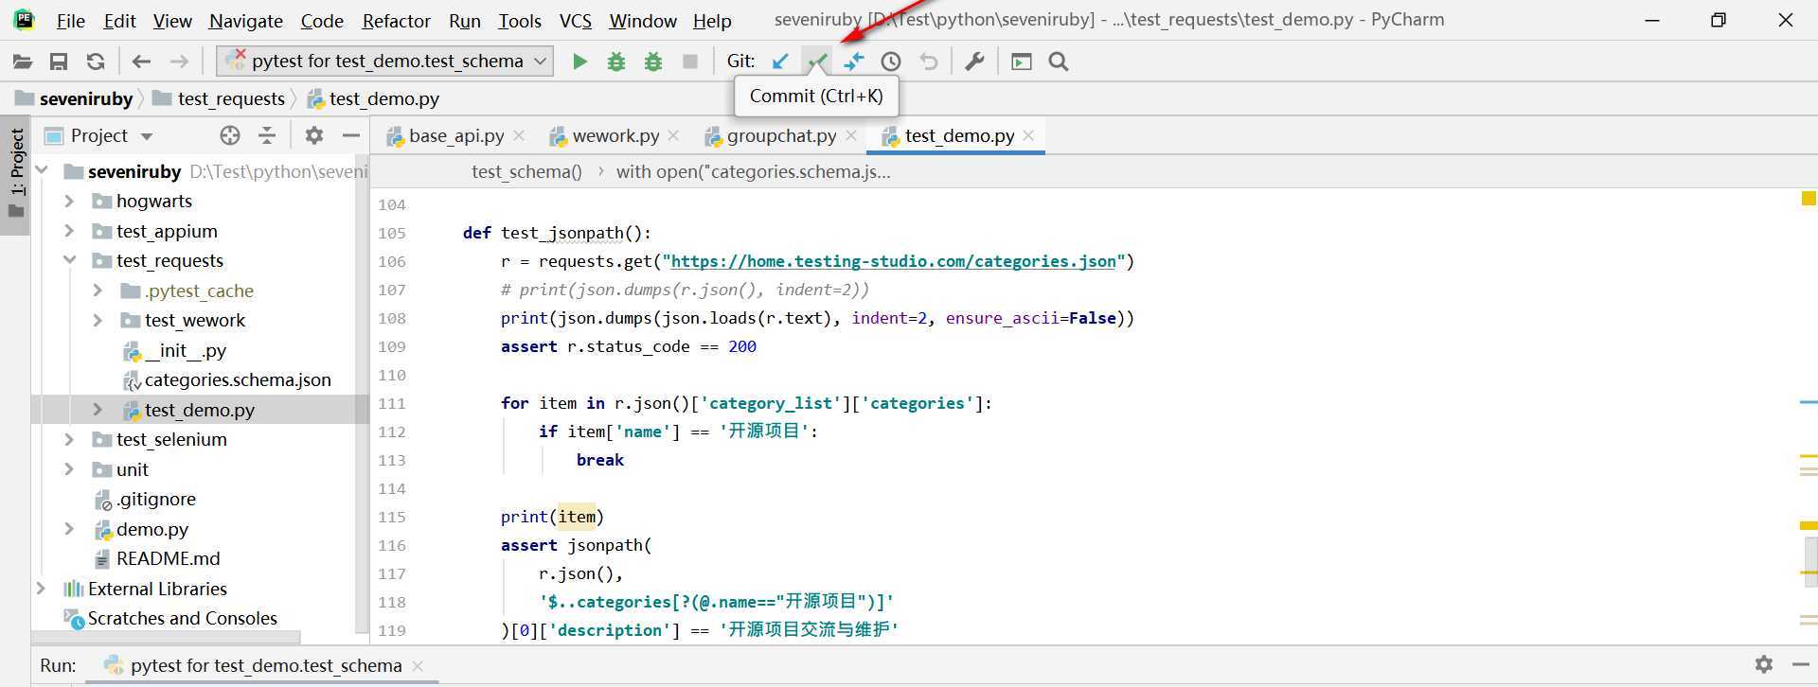Screen dimensions: 1818x687
Task: Switch to the wework.py tab
Action: pos(615,135)
